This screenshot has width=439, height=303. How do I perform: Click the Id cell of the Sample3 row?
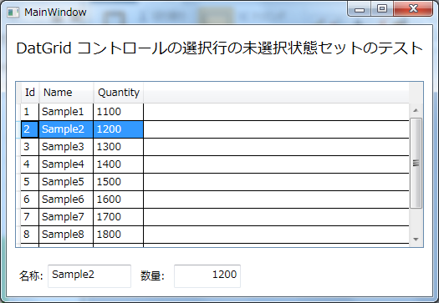pos(29,147)
